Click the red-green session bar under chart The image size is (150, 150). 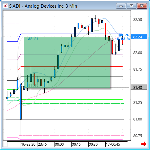tap(67, 141)
